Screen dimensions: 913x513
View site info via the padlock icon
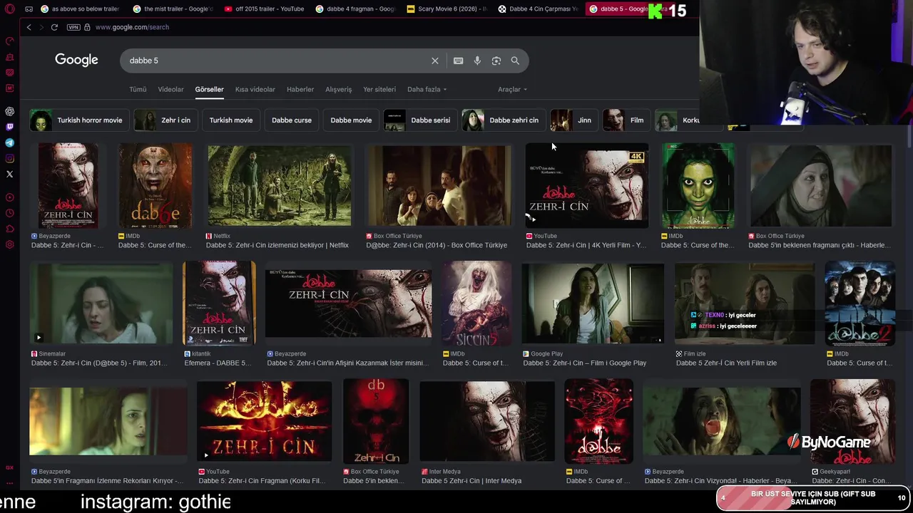[87, 27]
